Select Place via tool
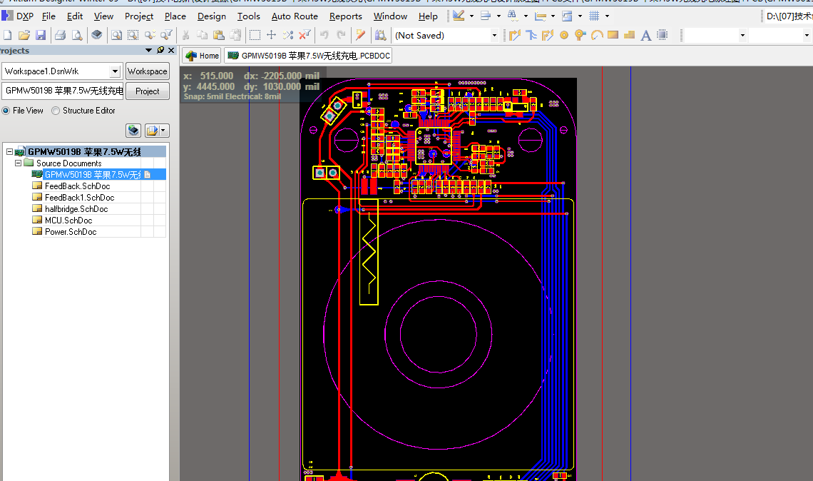Image resolution: width=813 pixels, height=481 pixels. [x=581, y=35]
